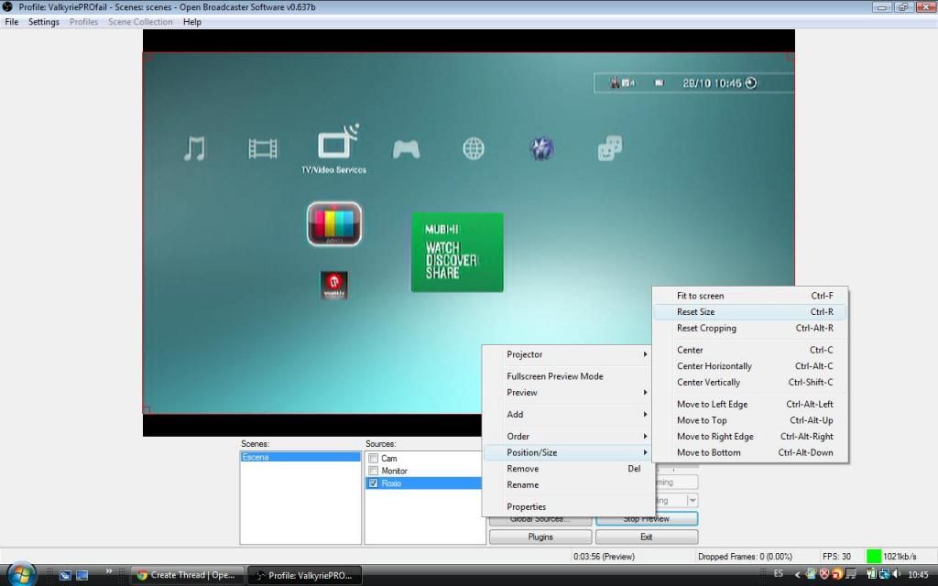Click the Global Sources button
This screenshot has width=938, height=586.
(x=540, y=519)
